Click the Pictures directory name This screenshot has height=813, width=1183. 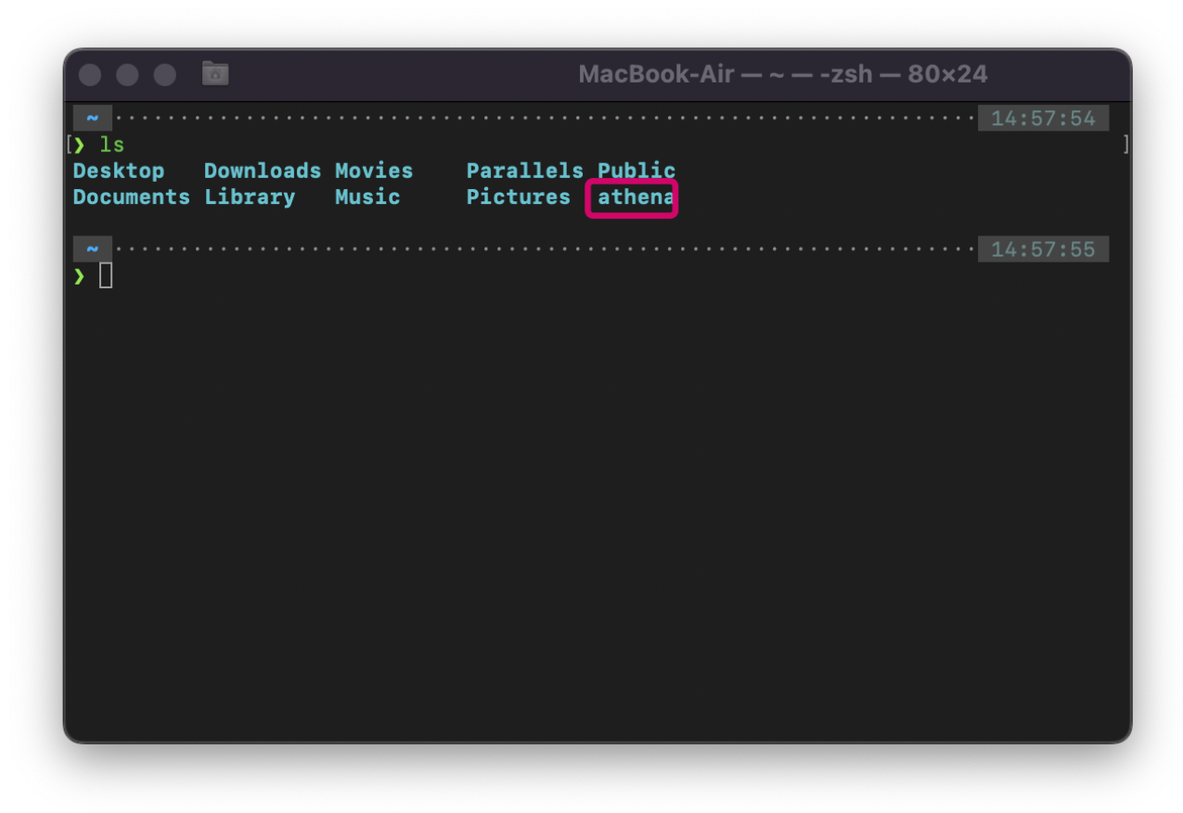click(x=518, y=197)
